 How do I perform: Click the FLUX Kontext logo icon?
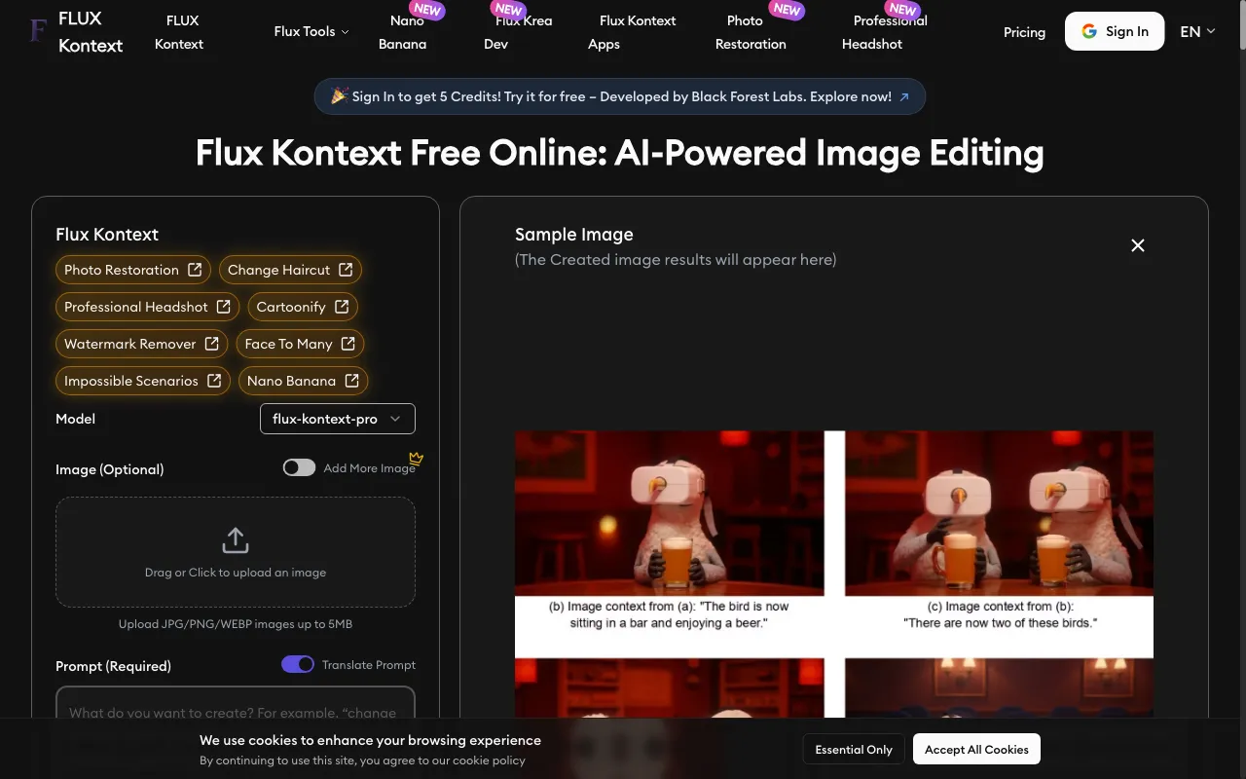pyautogui.click(x=38, y=31)
